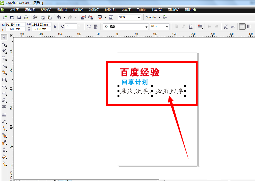Select the Zoom tool

(x=4, y=58)
